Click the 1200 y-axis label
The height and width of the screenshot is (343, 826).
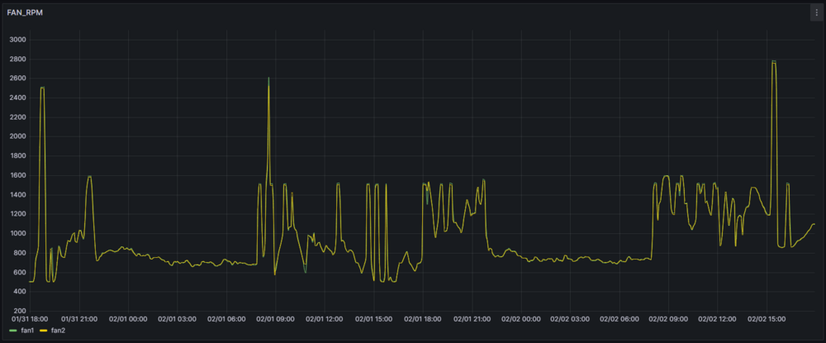click(x=17, y=214)
